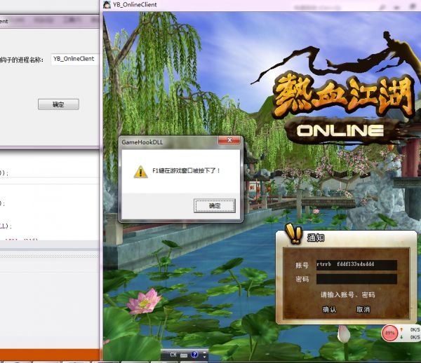Focus the YB_OnlineClient process name field
This screenshot has width=421, height=363.
(x=74, y=60)
